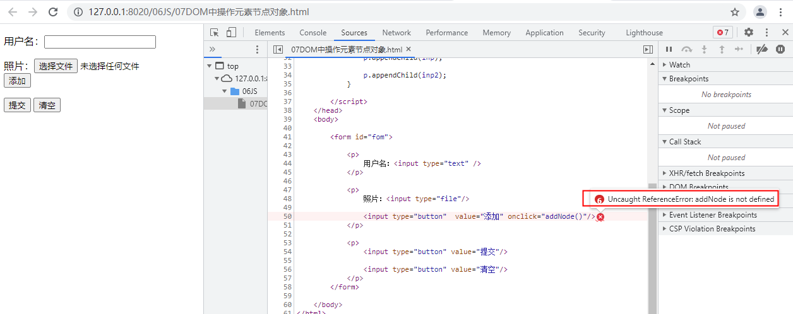Switch to the Memory tab
Screen dimensions: 793x314
pyautogui.click(x=496, y=33)
